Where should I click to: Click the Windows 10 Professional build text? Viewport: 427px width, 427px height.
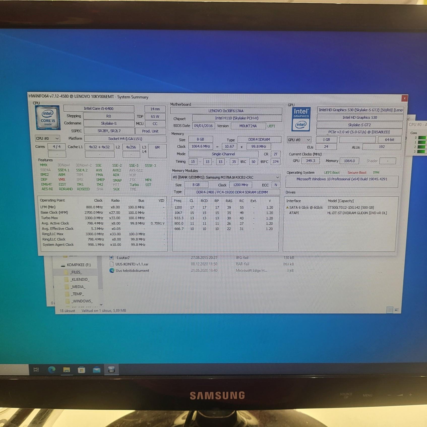(342, 179)
